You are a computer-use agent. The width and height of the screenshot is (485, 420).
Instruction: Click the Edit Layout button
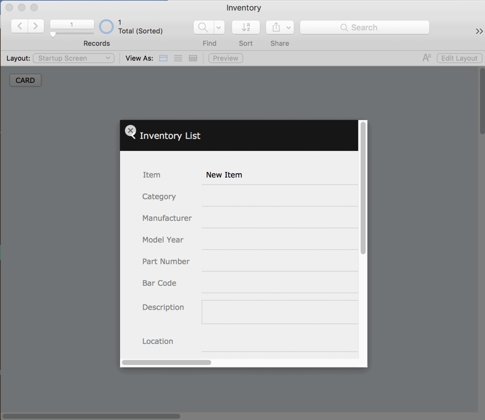tap(459, 58)
